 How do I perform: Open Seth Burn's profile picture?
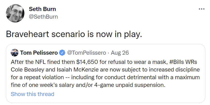(15, 13)
